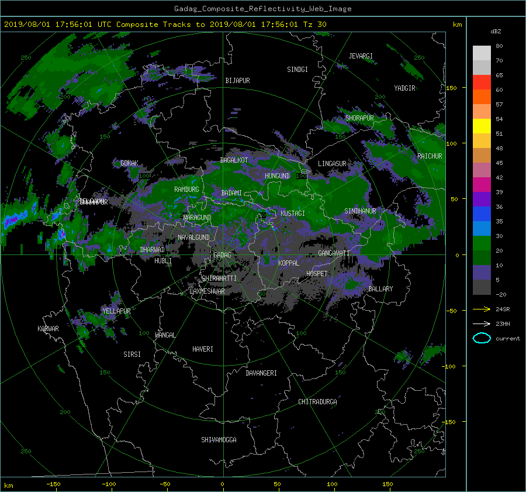The image size is (526, 492).
Task: Click the BADAMI city label
Action: pos(231,193)
